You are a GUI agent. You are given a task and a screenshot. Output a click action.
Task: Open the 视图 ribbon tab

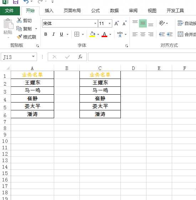(x=152, y=11)
